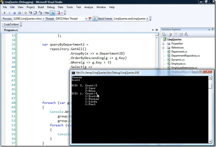The height and width of the screenshot is (147, 216).
Task: Open the View menu
Action: click(x=21, y=7)
